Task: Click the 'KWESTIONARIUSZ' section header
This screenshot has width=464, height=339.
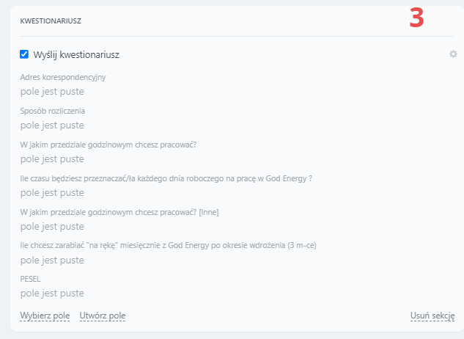Action: 51,21
